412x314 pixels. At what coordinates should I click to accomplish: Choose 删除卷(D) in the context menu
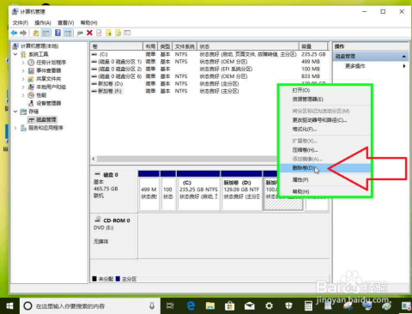click(x=325, y=168)
